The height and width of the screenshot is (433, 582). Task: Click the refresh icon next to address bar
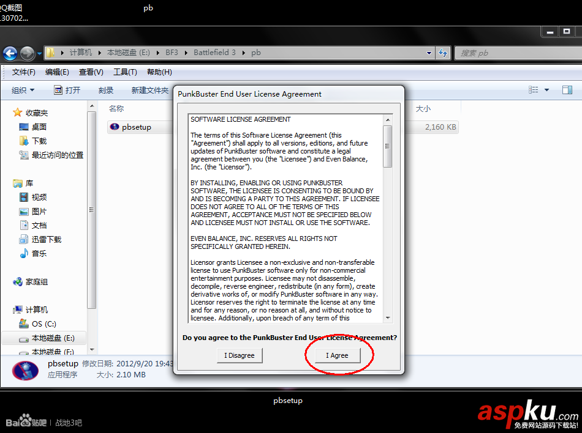point(443,53)
